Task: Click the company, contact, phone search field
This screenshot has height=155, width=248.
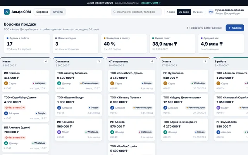Action: [136, 12]
